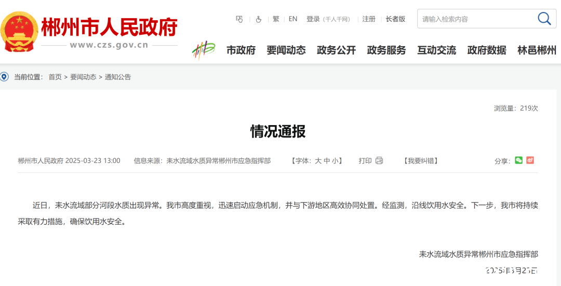This screenshot has height=286, width=561.
Task: Go to 首页 in breadcrumb
Action: coord(55,77)
